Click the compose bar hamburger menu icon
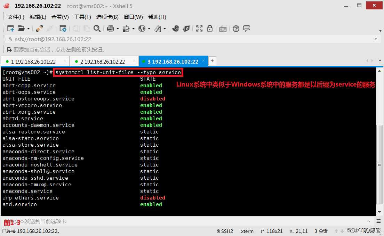This screenshot has width=384, height=236. (379, 221)
